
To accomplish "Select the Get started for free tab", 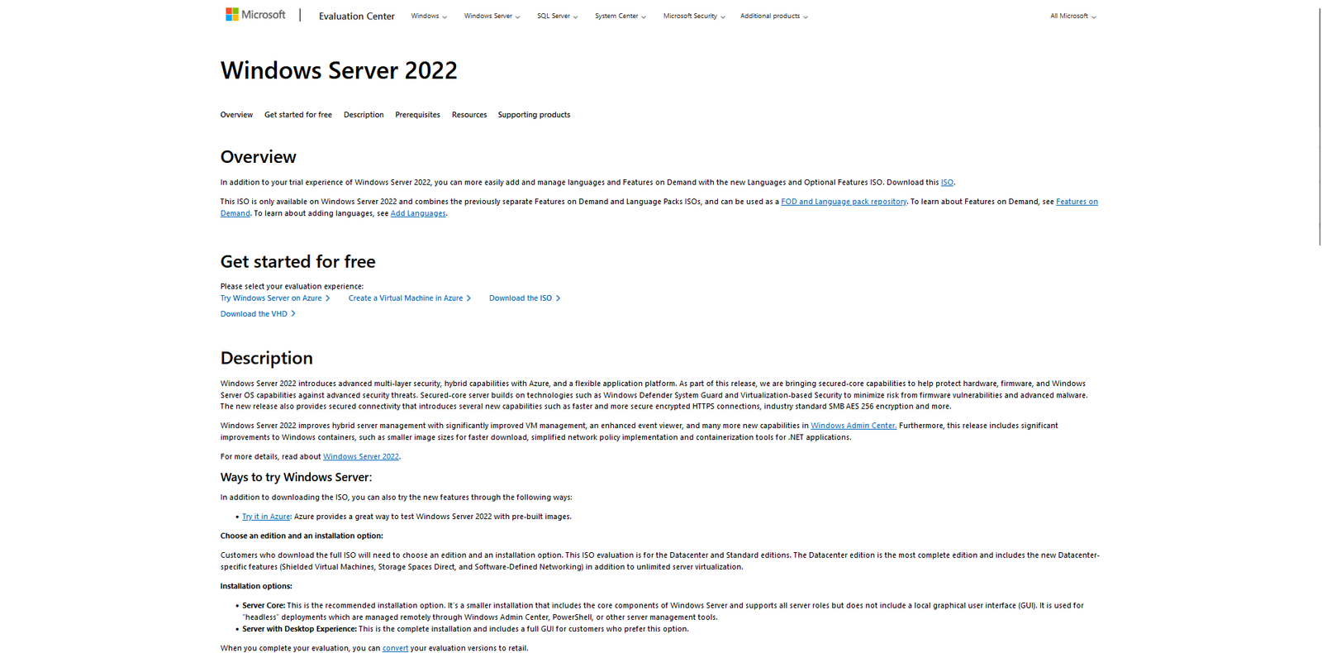I will pos(298,115).
